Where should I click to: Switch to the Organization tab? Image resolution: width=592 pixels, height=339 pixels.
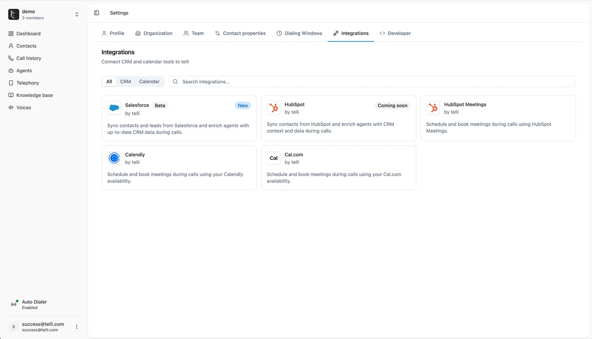pyautogui.click(x=154, y=33)
